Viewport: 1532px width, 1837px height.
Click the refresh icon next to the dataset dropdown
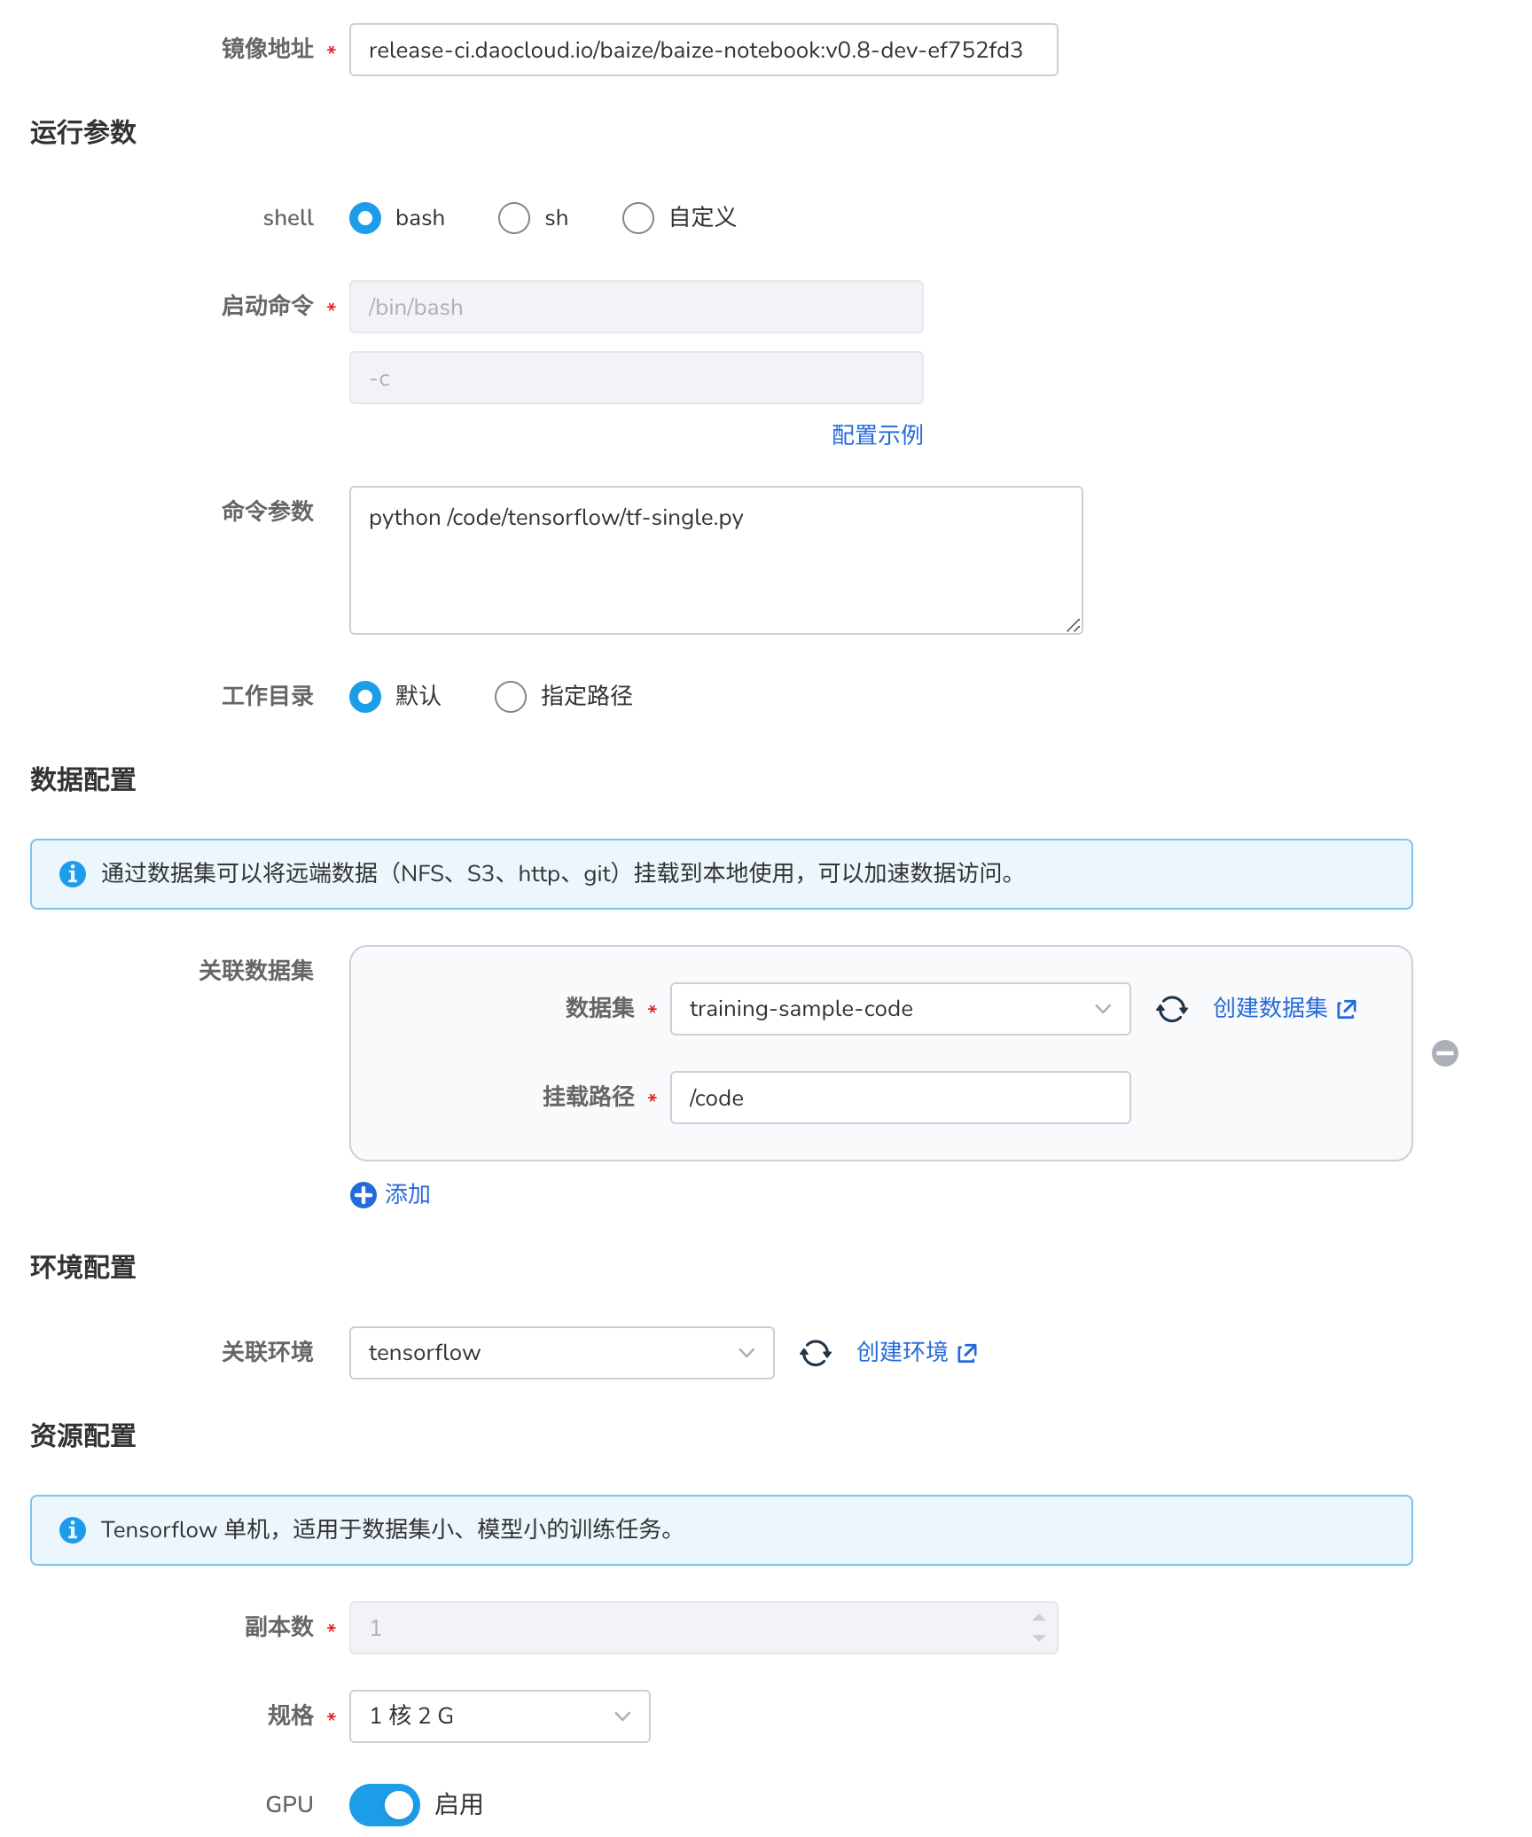tap(1172, 1009)
